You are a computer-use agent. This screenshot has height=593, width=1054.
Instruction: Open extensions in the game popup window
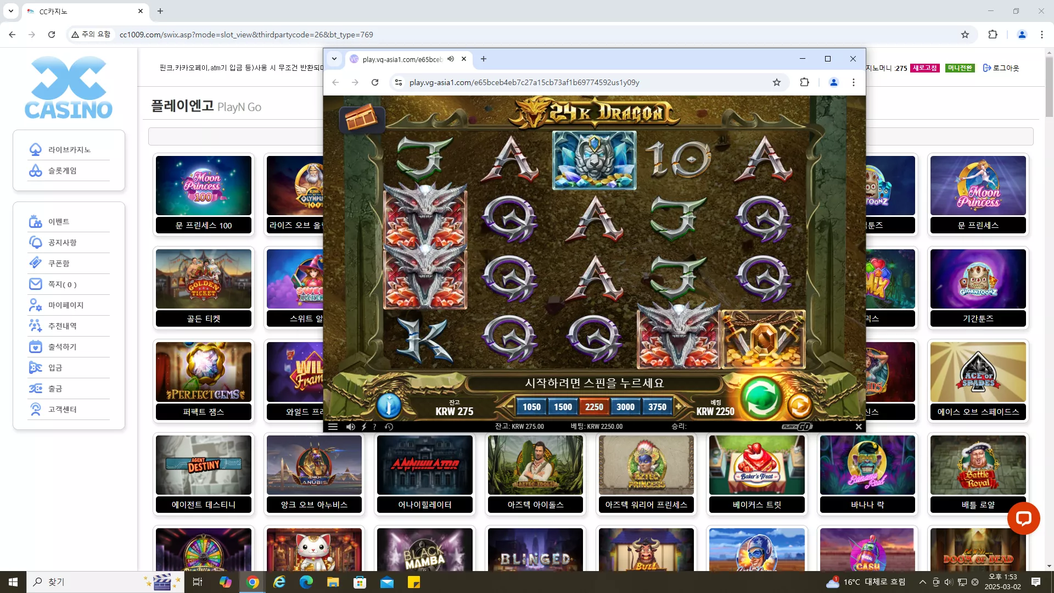(805, 82)
